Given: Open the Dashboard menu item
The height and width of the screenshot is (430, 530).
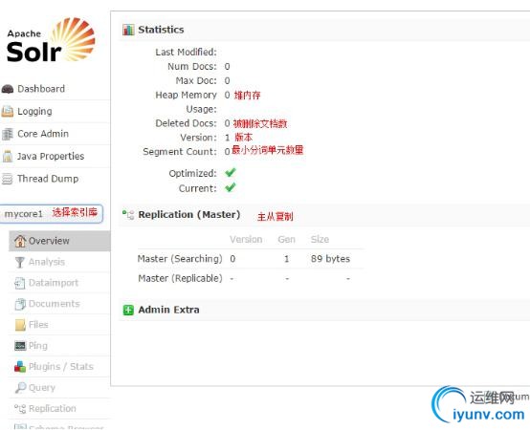Looking at the screenshot, I should 55,89.
